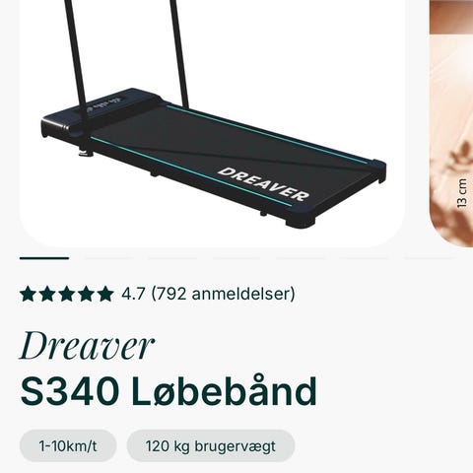Tap the 13 cm dimension label

pos(462,193)
